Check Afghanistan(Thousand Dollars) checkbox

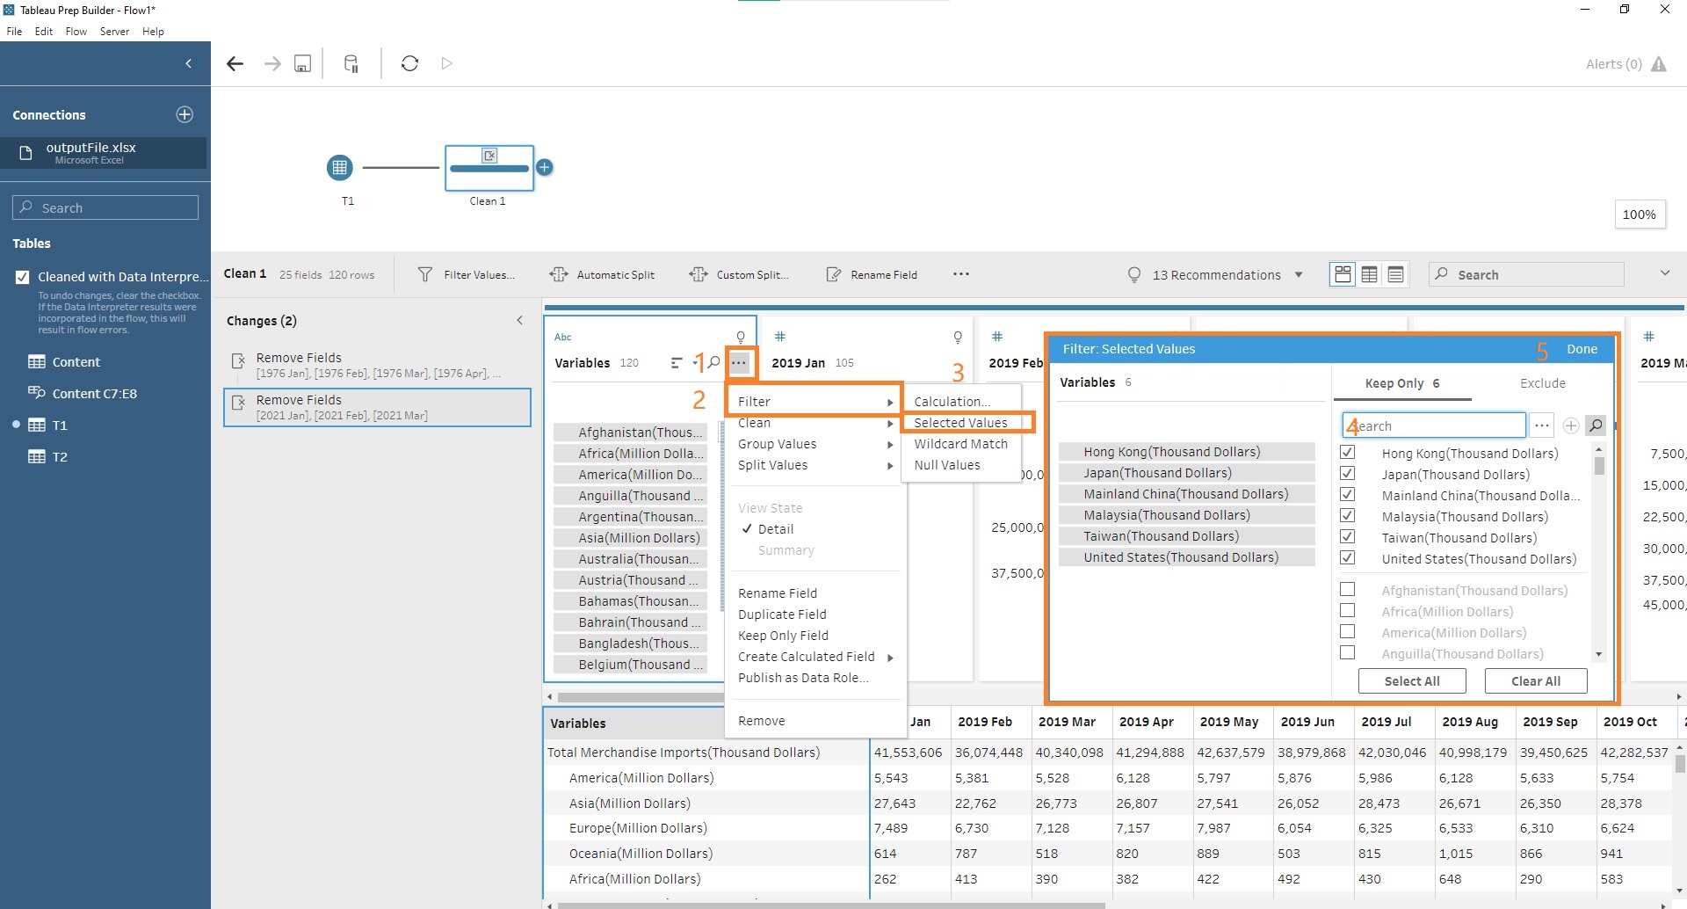1347,589
